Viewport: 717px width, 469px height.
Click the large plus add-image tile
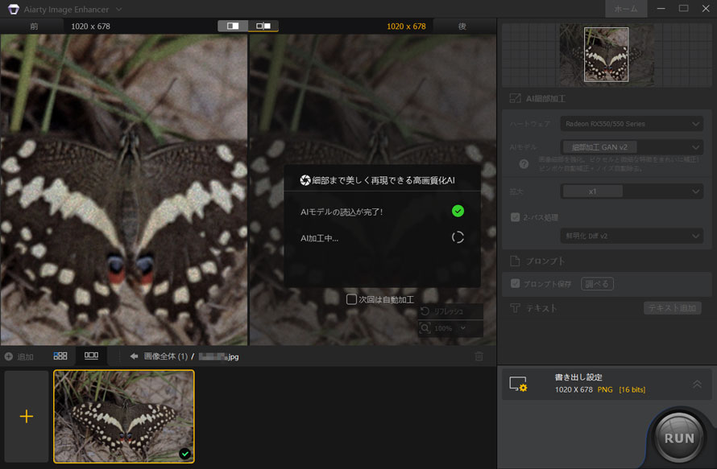pyautogui.click(x=27, y=417)
